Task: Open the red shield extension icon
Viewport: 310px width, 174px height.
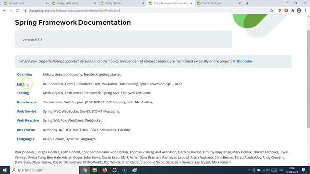Action: coord(279,11)
